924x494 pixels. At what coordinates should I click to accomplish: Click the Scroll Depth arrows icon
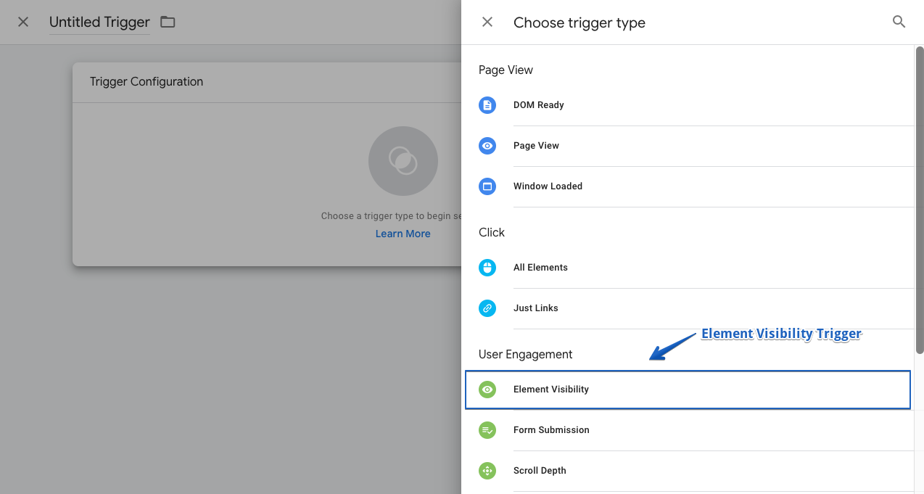coord(487,471)
